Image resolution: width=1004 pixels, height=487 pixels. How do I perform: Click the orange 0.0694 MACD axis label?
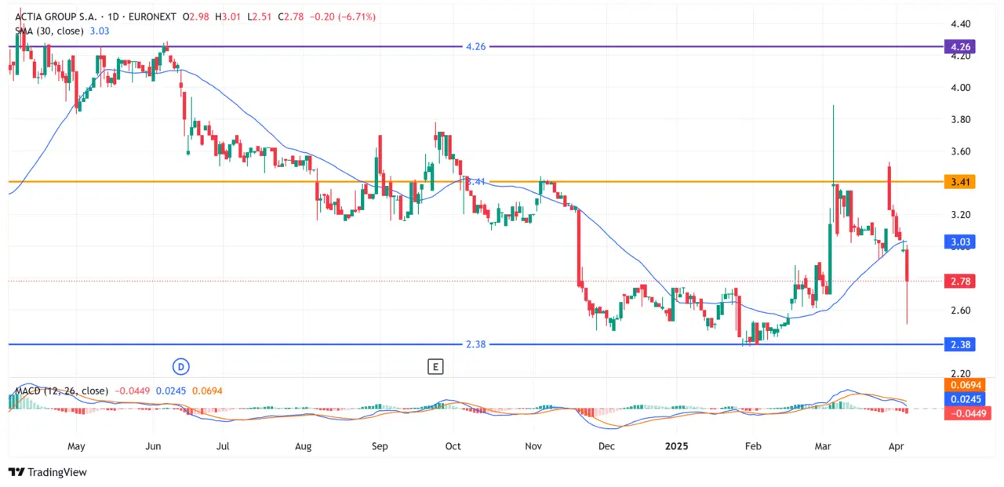click(966, 386)
